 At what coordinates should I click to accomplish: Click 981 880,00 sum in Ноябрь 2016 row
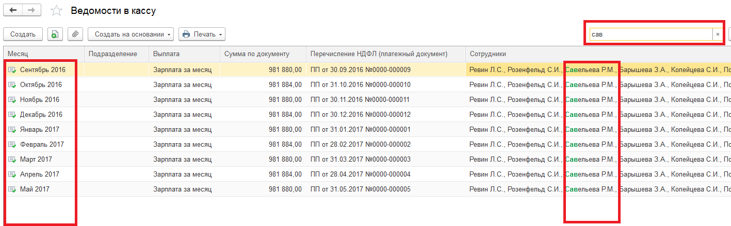pos(285,99)
